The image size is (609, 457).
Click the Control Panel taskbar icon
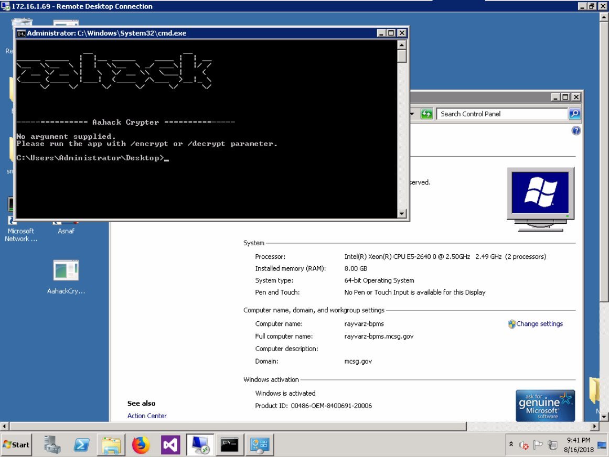coord(260,445)
